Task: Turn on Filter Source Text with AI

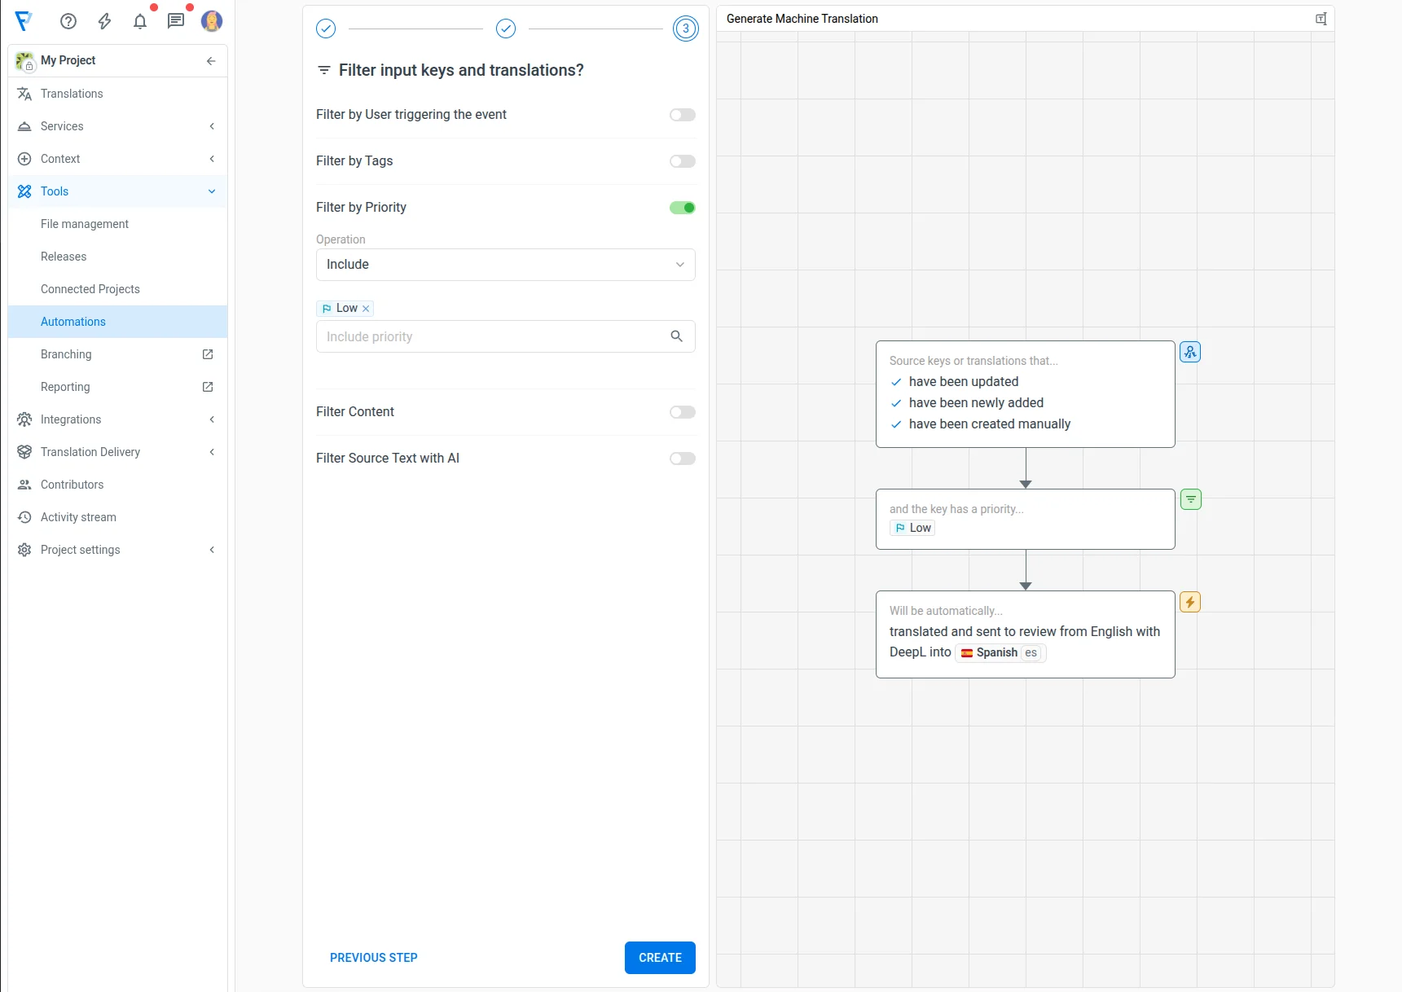Action: pyautogui.click(x=682, y=459)
